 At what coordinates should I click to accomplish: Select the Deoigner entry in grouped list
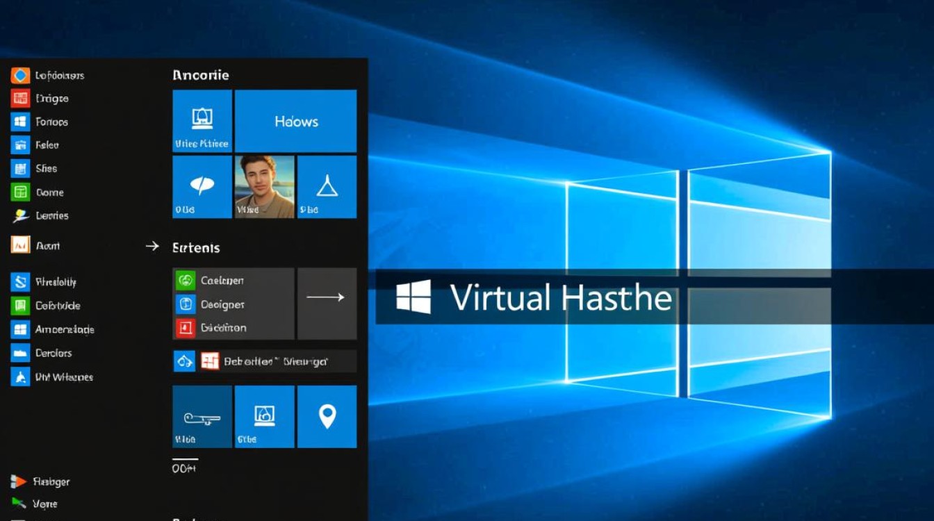[222, 304]
